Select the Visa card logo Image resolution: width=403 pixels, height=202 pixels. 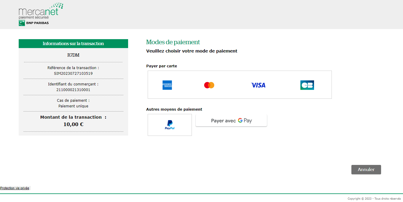pyautogui.click(x=258, y=85)
